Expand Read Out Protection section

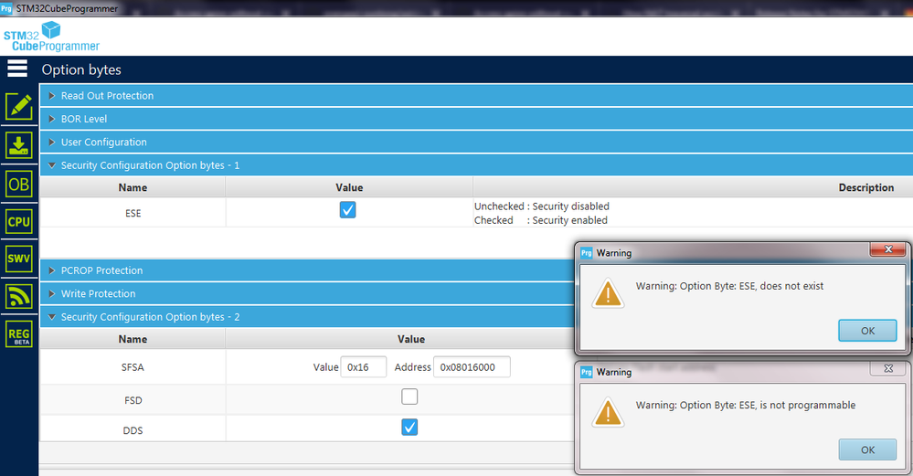tap(476, 95)
